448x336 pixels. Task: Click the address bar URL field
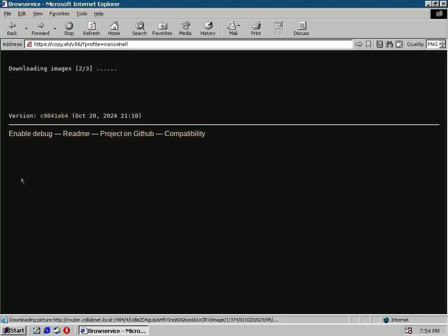(189, 44)
